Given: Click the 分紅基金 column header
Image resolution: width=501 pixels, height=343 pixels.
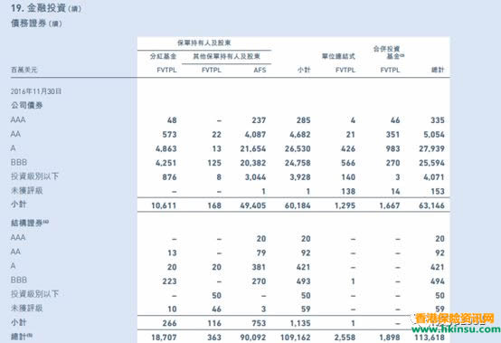Looking at the screenshot, I should [164, 56].
